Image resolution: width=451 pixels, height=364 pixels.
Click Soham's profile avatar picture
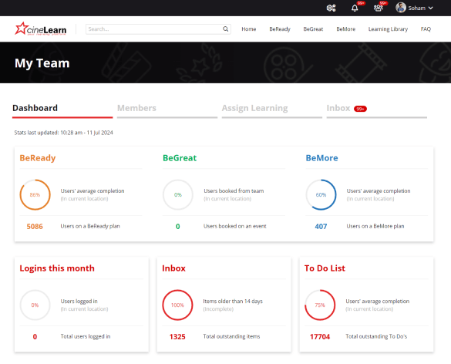[401, 8]
